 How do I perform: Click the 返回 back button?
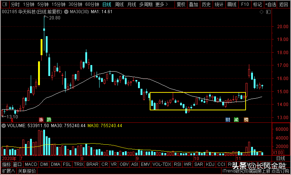(x=284, y=4)
